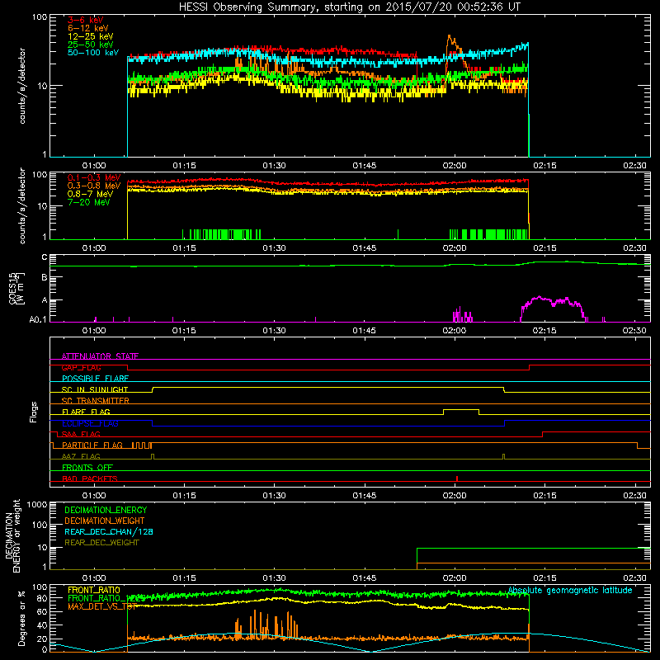Click the 0.1-0.3 MeV legend label
Viewport: 660px width, 660px height.
point(94,177)
